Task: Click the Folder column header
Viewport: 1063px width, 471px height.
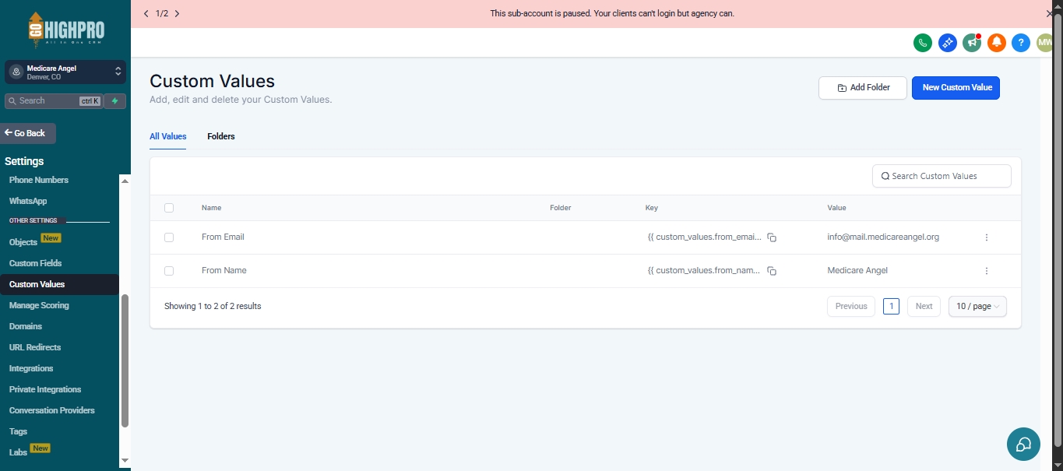Action: pyautogui.click(x=560, y=208)
